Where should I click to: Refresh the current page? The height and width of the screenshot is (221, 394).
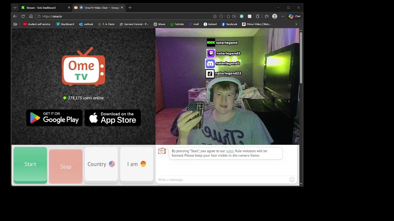click(x=23, y=16)
